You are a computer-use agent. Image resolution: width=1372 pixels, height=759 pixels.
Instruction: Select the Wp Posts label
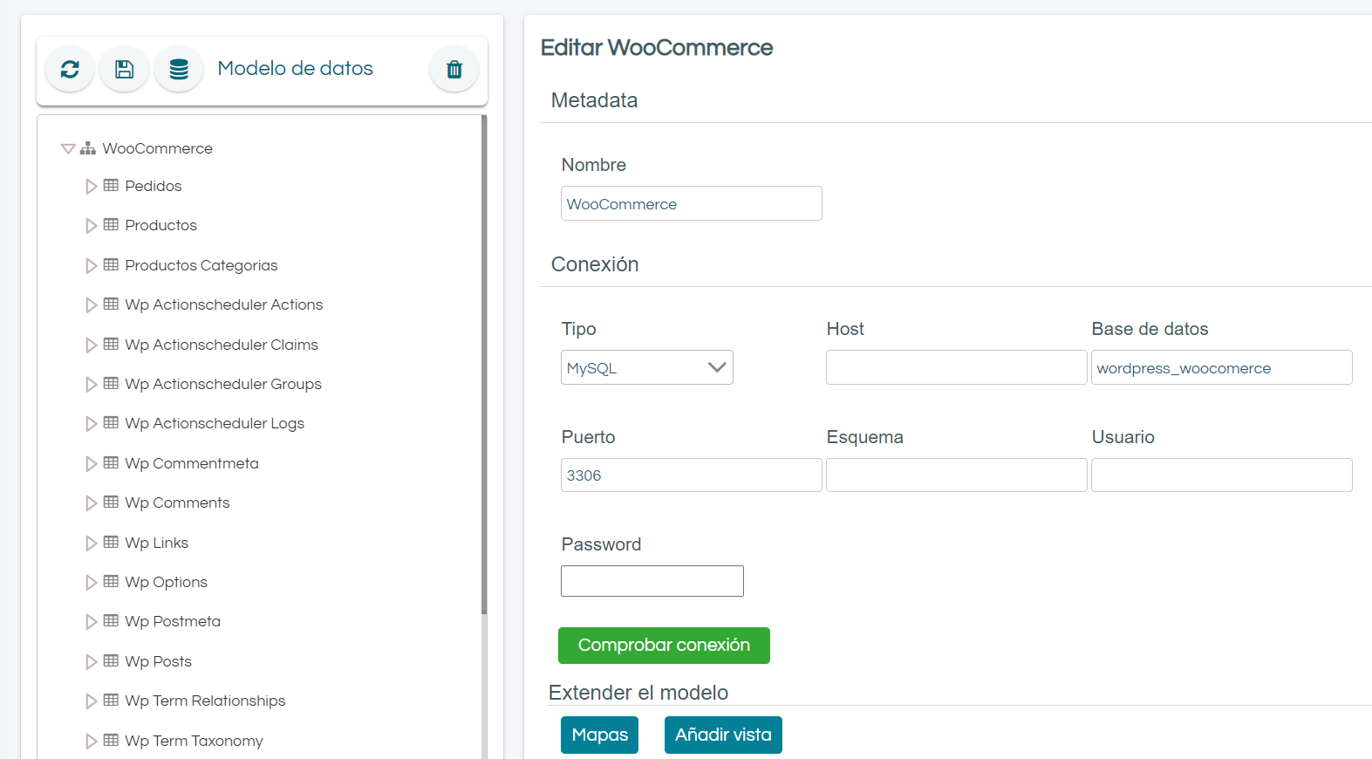pyautogui.click(x=158, y=661)
